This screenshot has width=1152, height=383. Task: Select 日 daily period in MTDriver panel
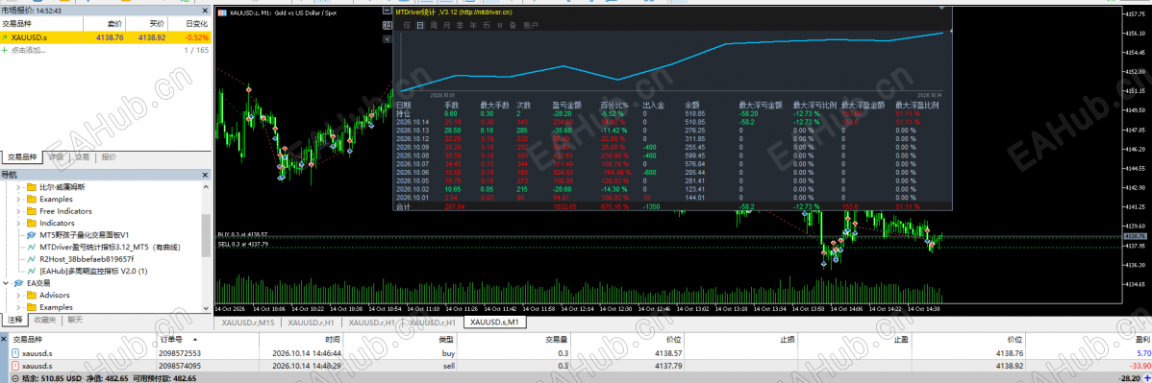420,25
